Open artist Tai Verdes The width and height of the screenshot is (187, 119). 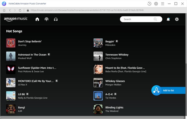pos(111,98)
